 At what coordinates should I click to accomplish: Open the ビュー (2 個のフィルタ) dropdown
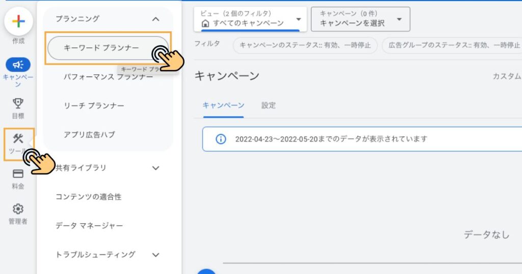click(250, 19)
